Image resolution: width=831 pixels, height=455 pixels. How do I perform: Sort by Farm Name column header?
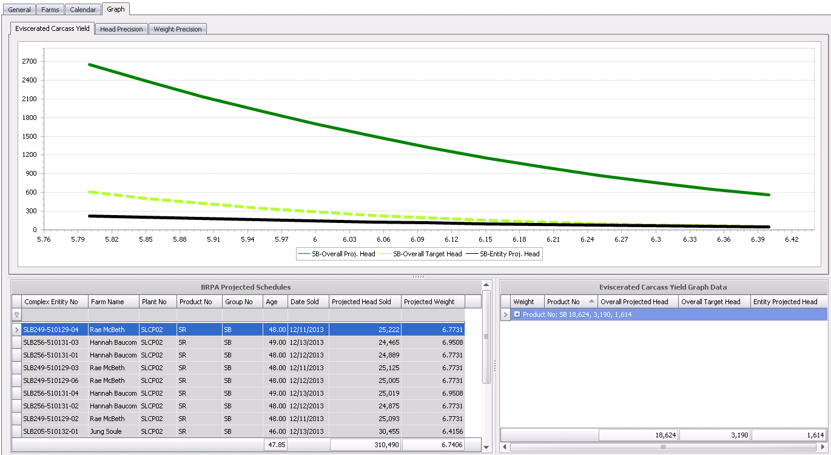(113, 302)
